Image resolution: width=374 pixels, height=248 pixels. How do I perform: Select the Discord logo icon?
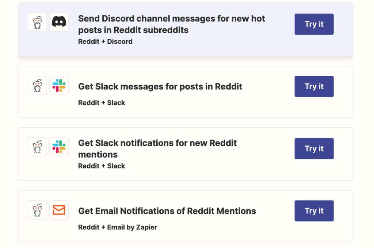tap(59, 22)
